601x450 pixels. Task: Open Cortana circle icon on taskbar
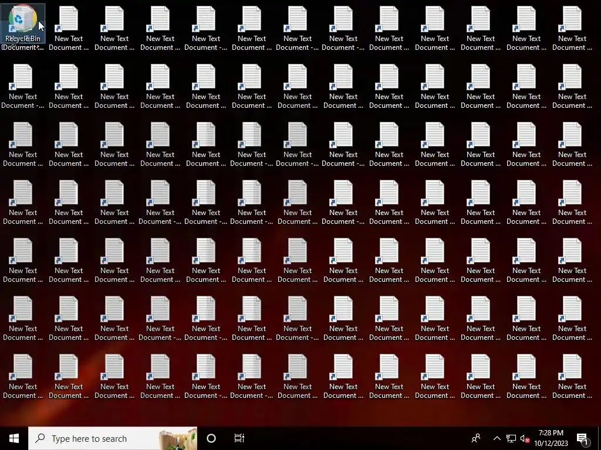click(x=211, y=438)
